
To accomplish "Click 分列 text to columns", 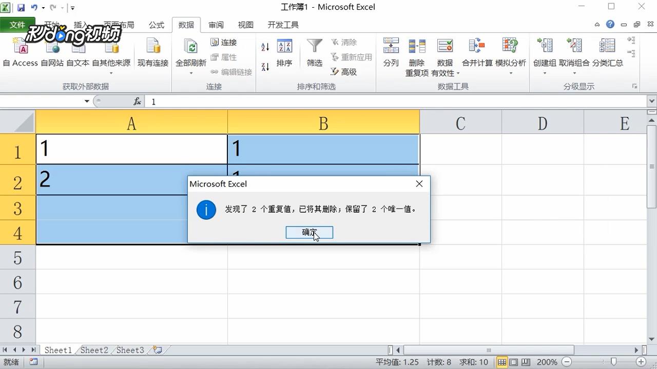I will [391, 53].
